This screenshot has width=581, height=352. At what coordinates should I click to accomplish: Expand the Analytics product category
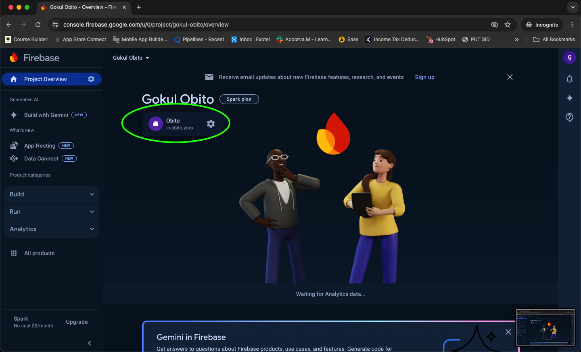pos(52,229)
